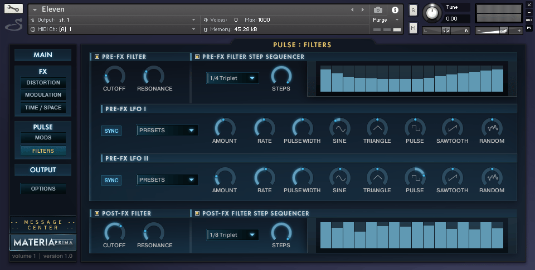The width and height of the screenshot is (535, 270).
Task: Open the OPTIONS page
Action: pos(43,189)
